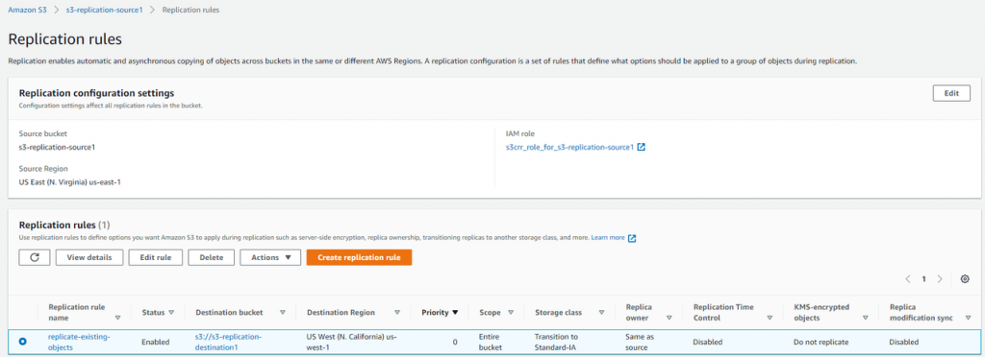Click the priority value 0
985x357 pixels.
(455, 343)
